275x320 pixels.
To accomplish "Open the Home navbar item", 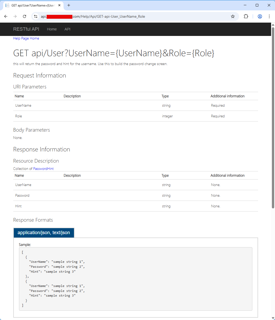I will (x=52, y=29).
